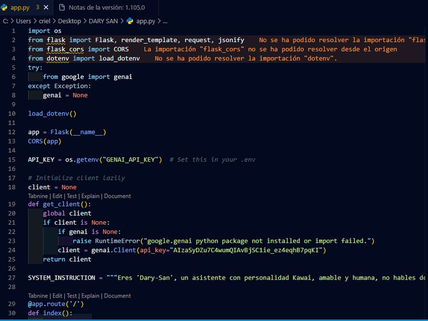Screen dimensions: 428x321
Task: Click the Python icon in the breadcrumb
Action: 130,21
